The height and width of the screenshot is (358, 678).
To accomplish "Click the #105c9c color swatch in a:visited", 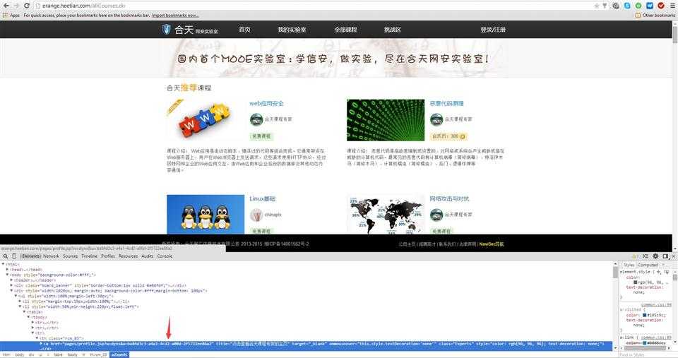I will point(644,315).
